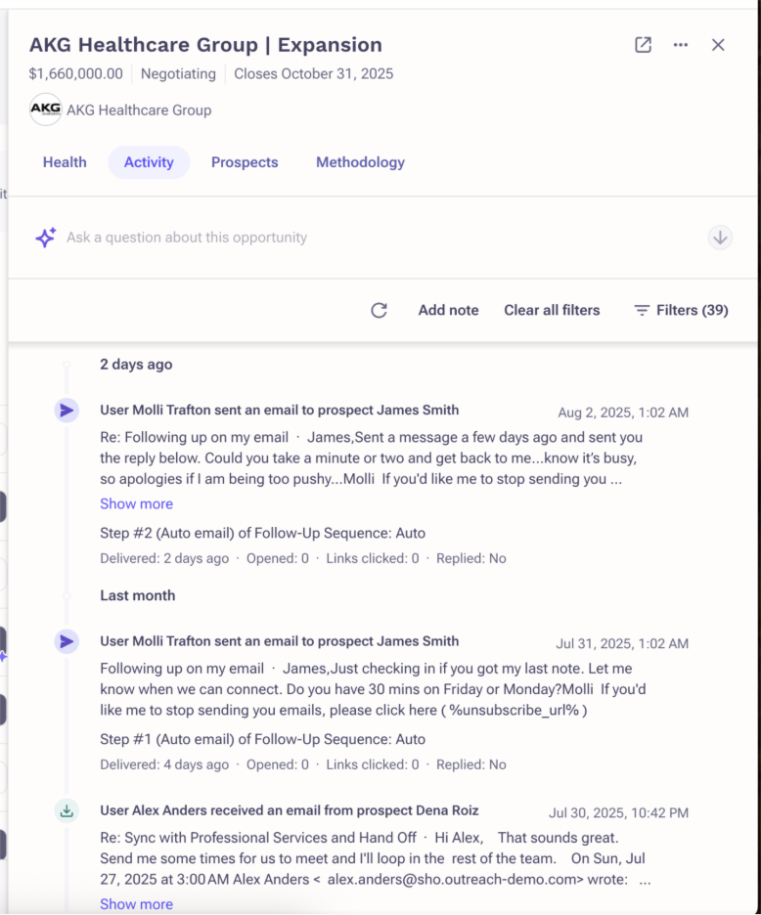Click the AI sparkle icon
Image resolution: width=761 pixels, height=915 pixels.
point(46,238)
